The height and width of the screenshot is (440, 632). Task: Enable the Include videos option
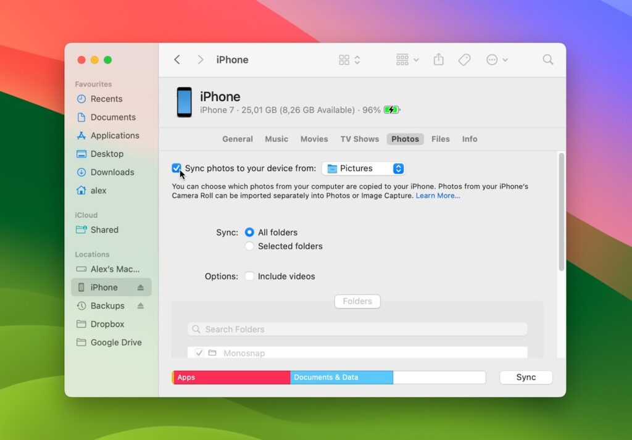pyautogui.click(x=249, y=276)
